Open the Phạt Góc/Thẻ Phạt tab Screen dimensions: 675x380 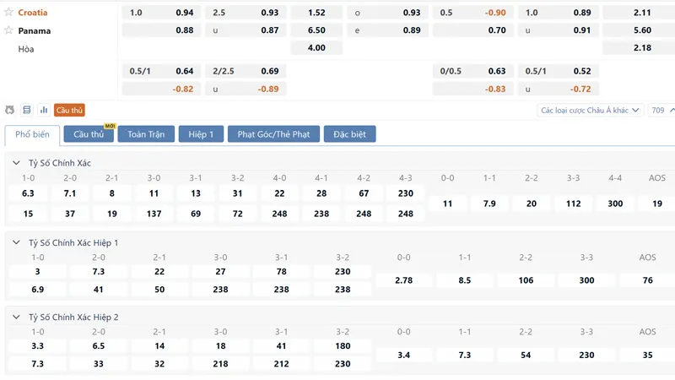(273, 134)
